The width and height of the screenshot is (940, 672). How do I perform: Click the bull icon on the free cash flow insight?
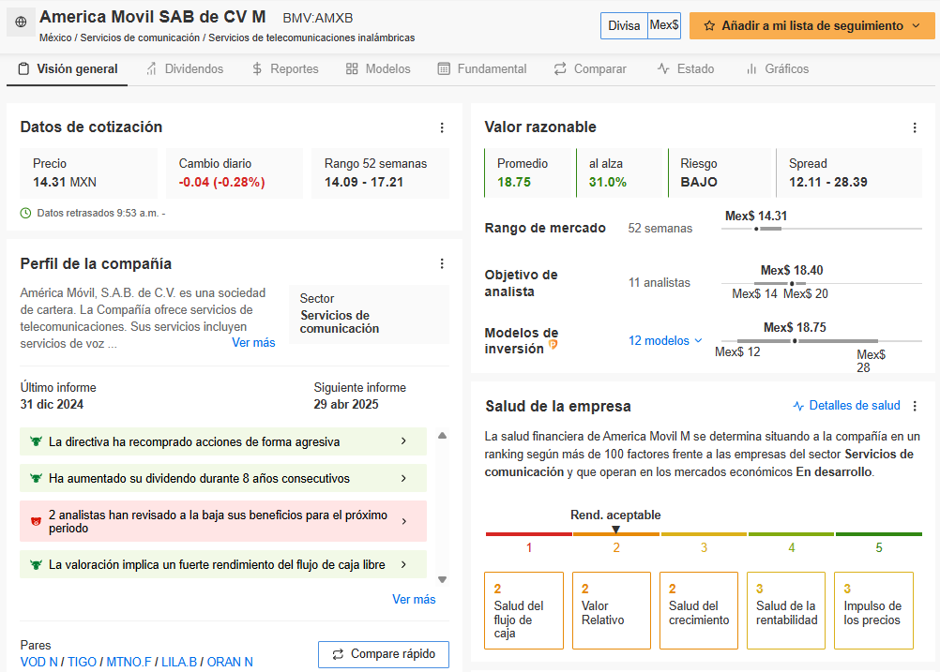[36, 565]
